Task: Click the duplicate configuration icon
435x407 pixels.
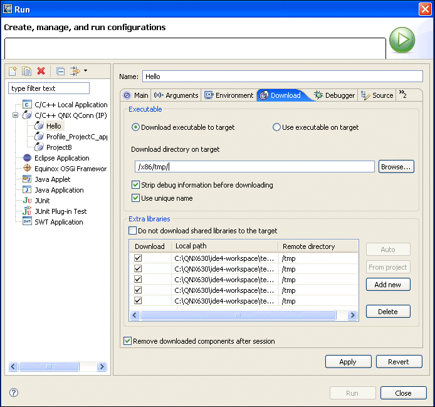Action: coord(27,71)
